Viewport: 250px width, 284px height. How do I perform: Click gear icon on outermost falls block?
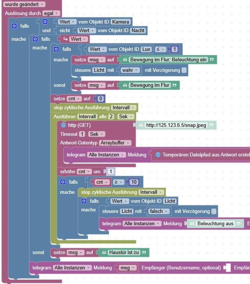pyautogui.click(x=14, y=26)
